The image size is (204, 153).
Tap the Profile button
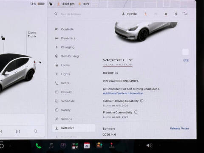coord(129,14)
